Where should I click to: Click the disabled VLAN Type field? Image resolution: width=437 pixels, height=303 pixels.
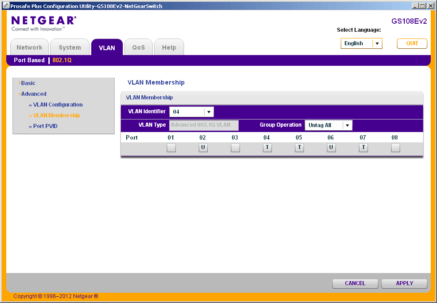[204, 125]
